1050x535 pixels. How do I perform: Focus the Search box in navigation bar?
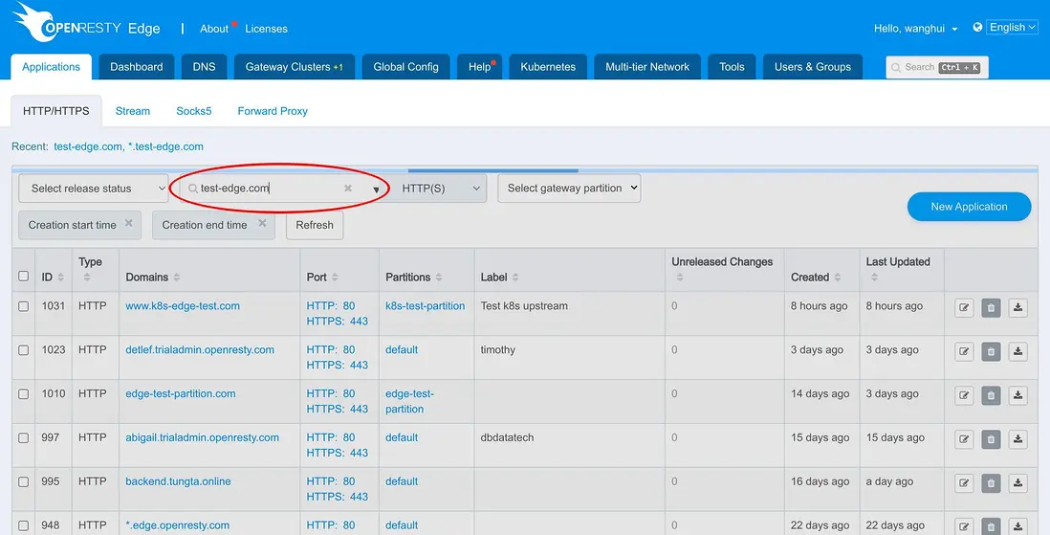coord(936,67)
